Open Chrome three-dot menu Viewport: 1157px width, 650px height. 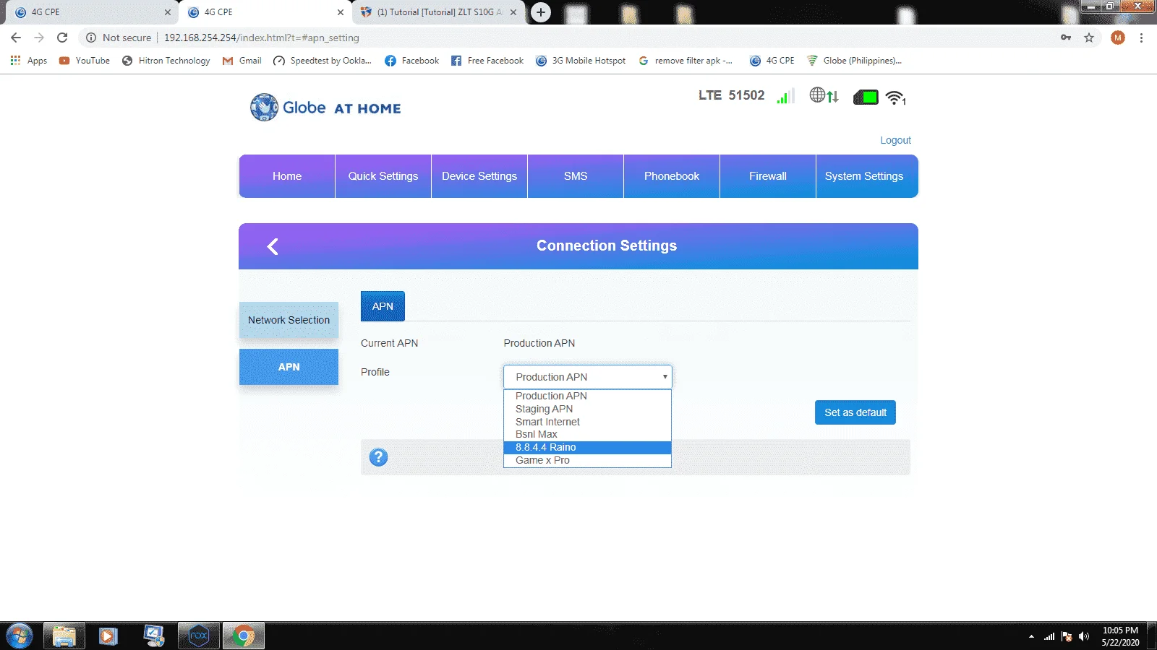tap(1141, 38)
